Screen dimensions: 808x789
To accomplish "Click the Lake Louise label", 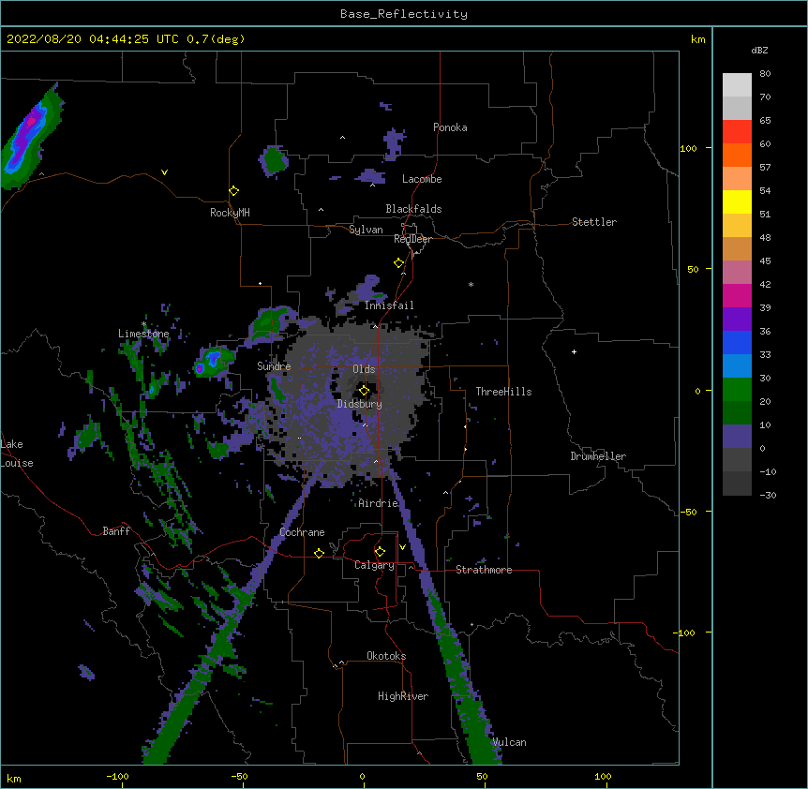I will 17,454.
